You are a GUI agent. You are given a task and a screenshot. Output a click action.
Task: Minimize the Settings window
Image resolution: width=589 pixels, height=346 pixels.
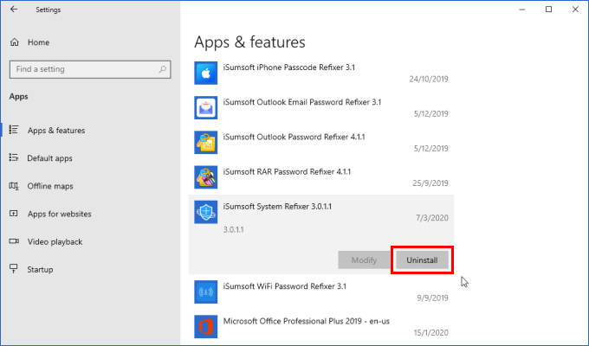522,10
